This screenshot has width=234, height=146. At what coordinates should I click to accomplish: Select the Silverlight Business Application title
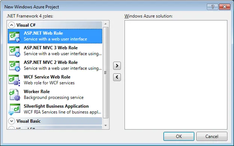[x=56, y=106]
